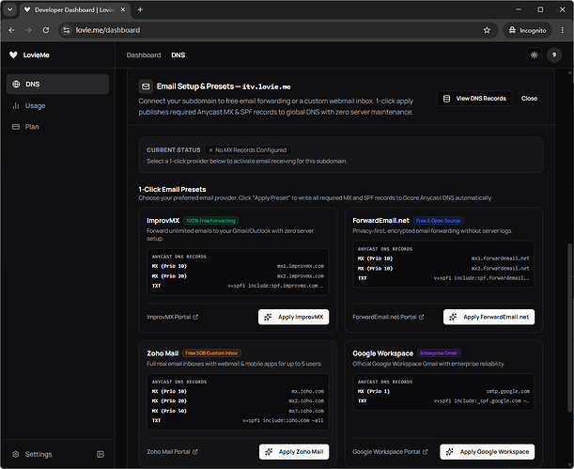Select DNS in the sidebar
Image resolution: width=574 pixels, height=469 pixels.
tap(58, 85)
